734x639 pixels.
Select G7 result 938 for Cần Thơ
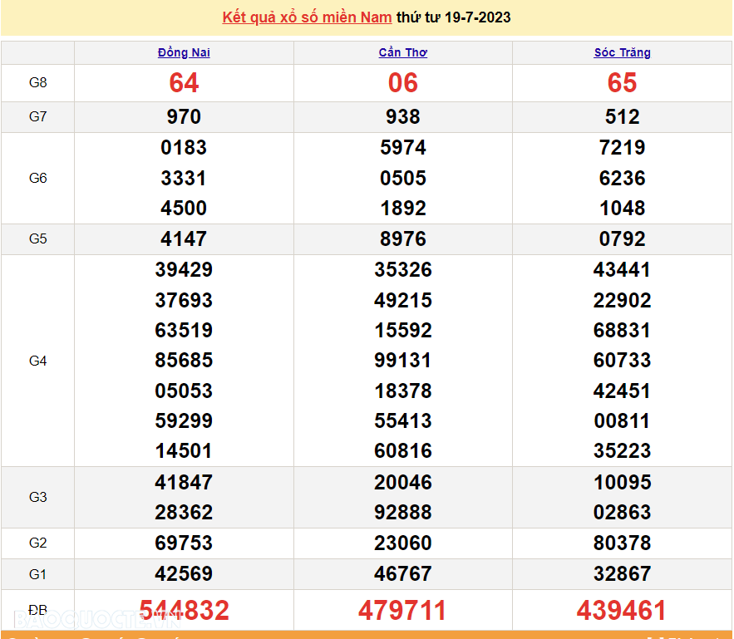click(x=403, y=117)
